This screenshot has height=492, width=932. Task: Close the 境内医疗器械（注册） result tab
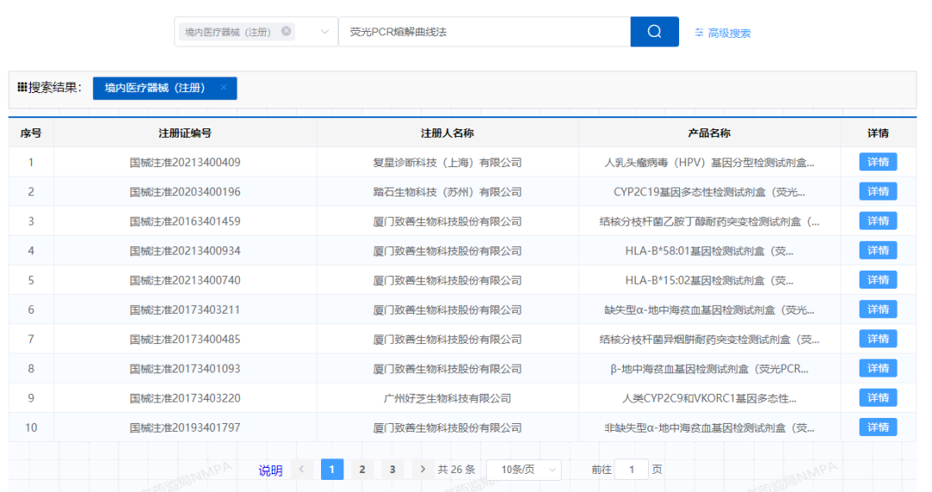[224, 88]
